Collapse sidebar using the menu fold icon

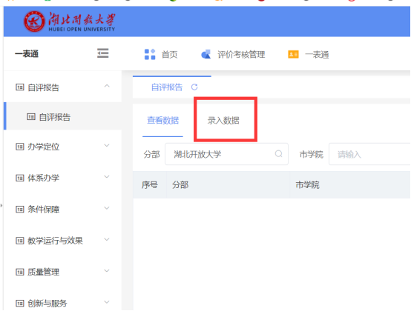pos(102,53)
